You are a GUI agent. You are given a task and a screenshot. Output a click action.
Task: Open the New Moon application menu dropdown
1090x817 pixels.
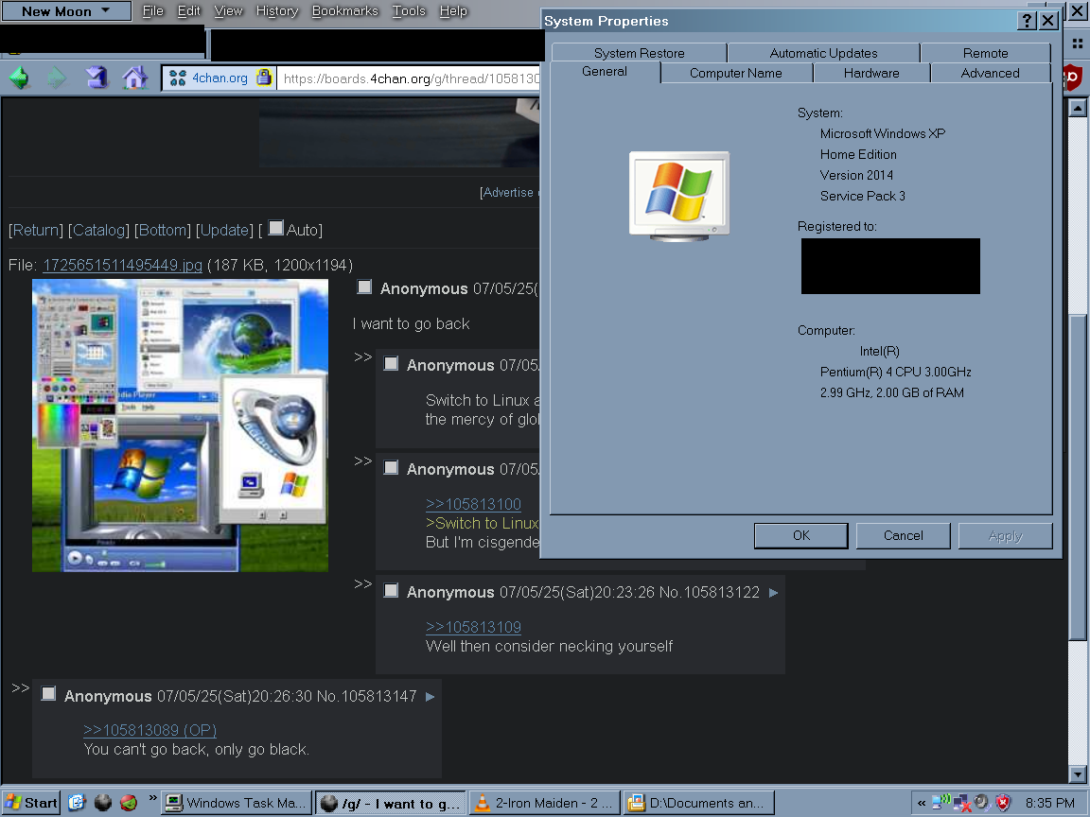(66, 11)
